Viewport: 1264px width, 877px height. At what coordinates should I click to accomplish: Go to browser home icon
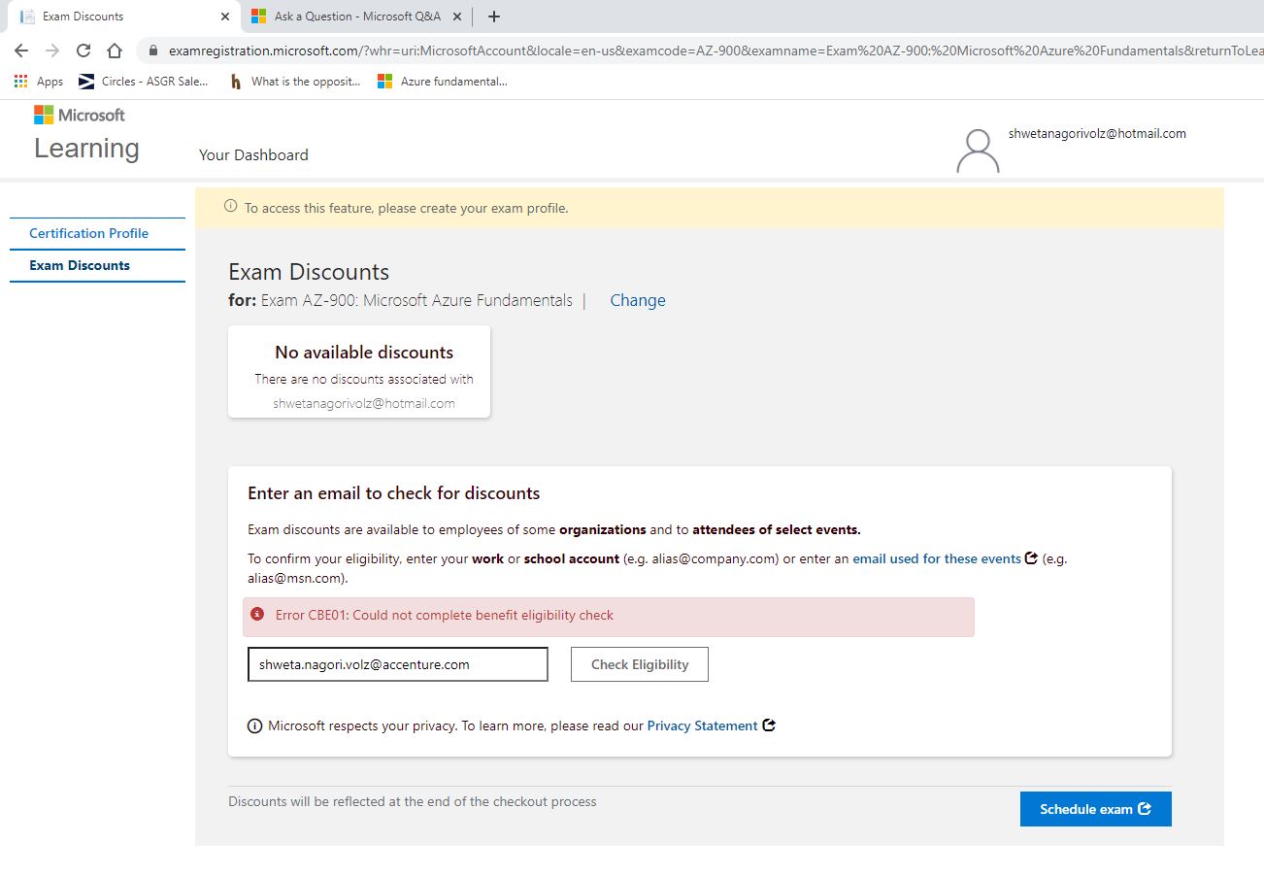(115, 51)
